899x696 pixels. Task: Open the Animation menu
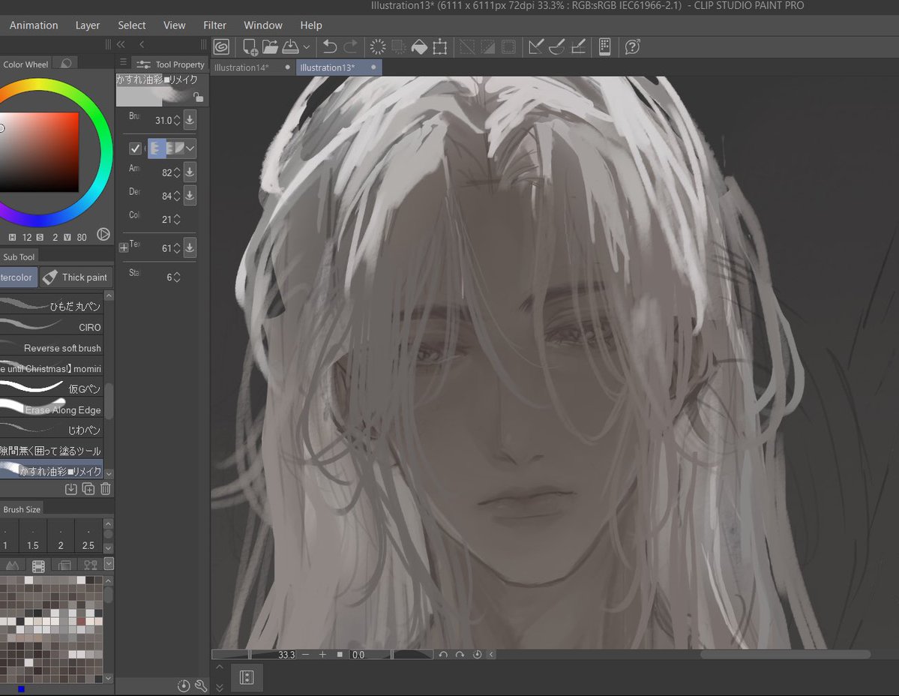click(34, 25)
